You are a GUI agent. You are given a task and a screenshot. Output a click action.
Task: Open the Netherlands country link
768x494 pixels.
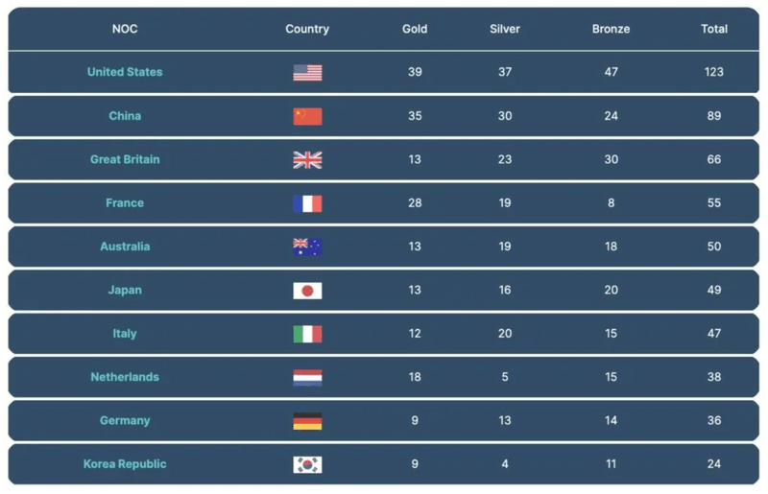(x=125, y=377)
